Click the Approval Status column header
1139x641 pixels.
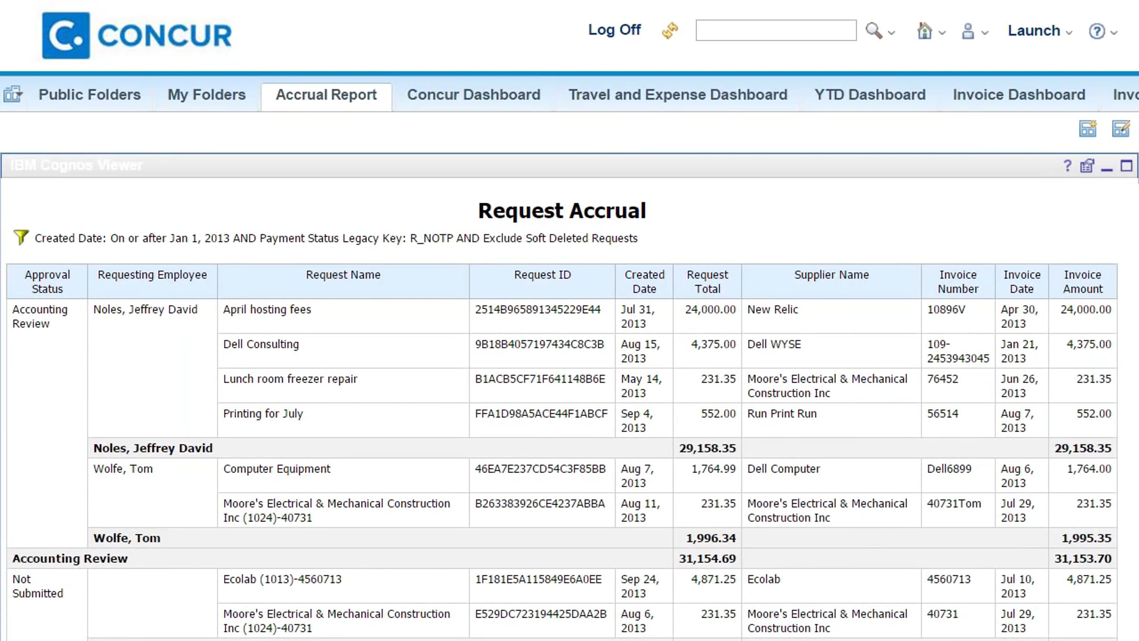click(x=47, y=282)
